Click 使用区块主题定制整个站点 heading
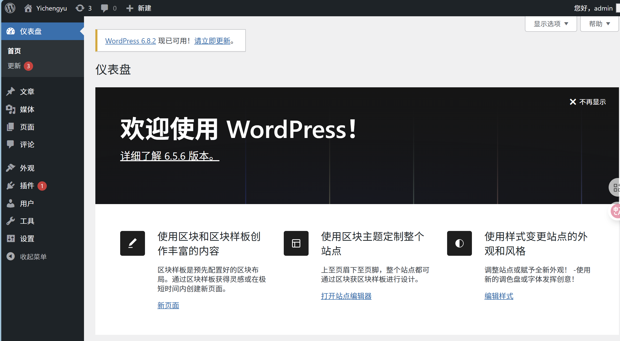 [x=373, y=244]
